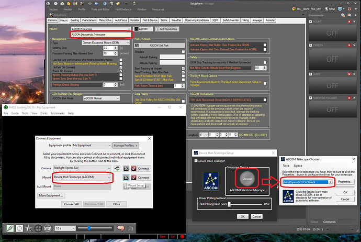Click the PHD2 camera settings wrench icon
361x242 pixels.
coord(130,228)
